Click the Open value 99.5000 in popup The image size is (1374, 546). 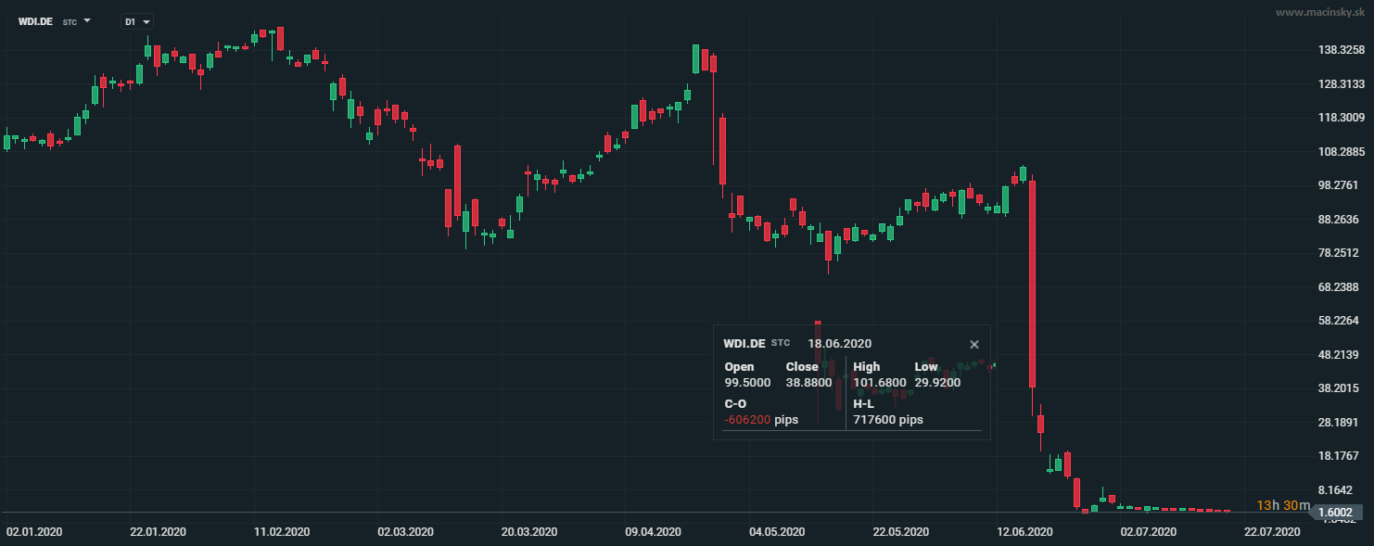pos(746,382)
